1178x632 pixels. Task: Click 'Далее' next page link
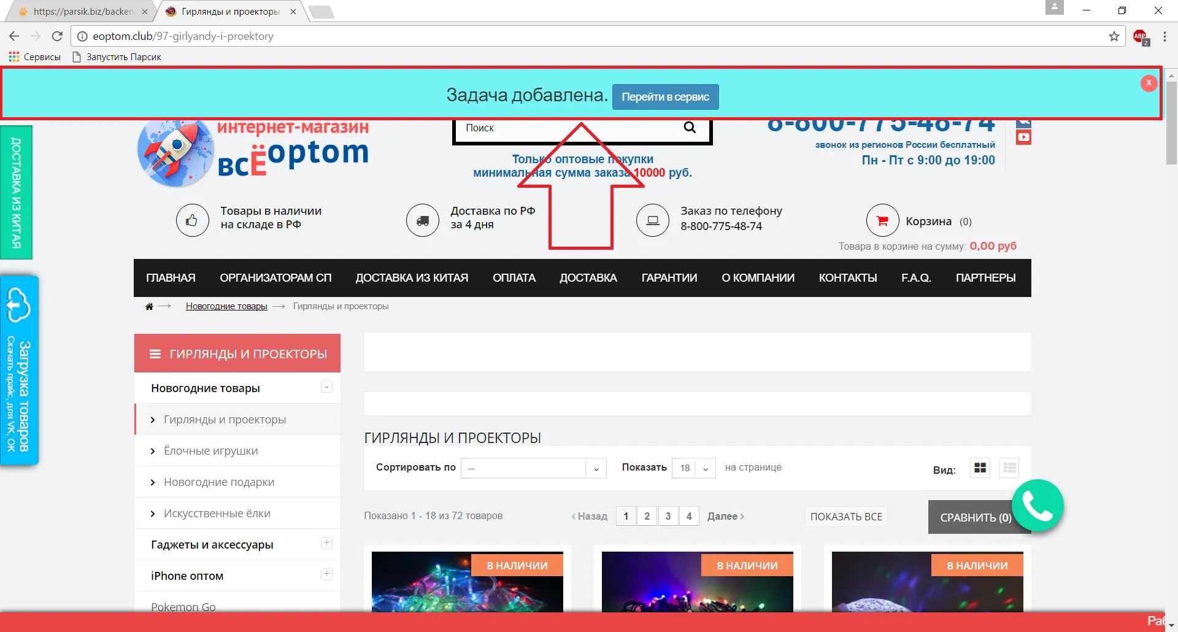coord(725,516)
